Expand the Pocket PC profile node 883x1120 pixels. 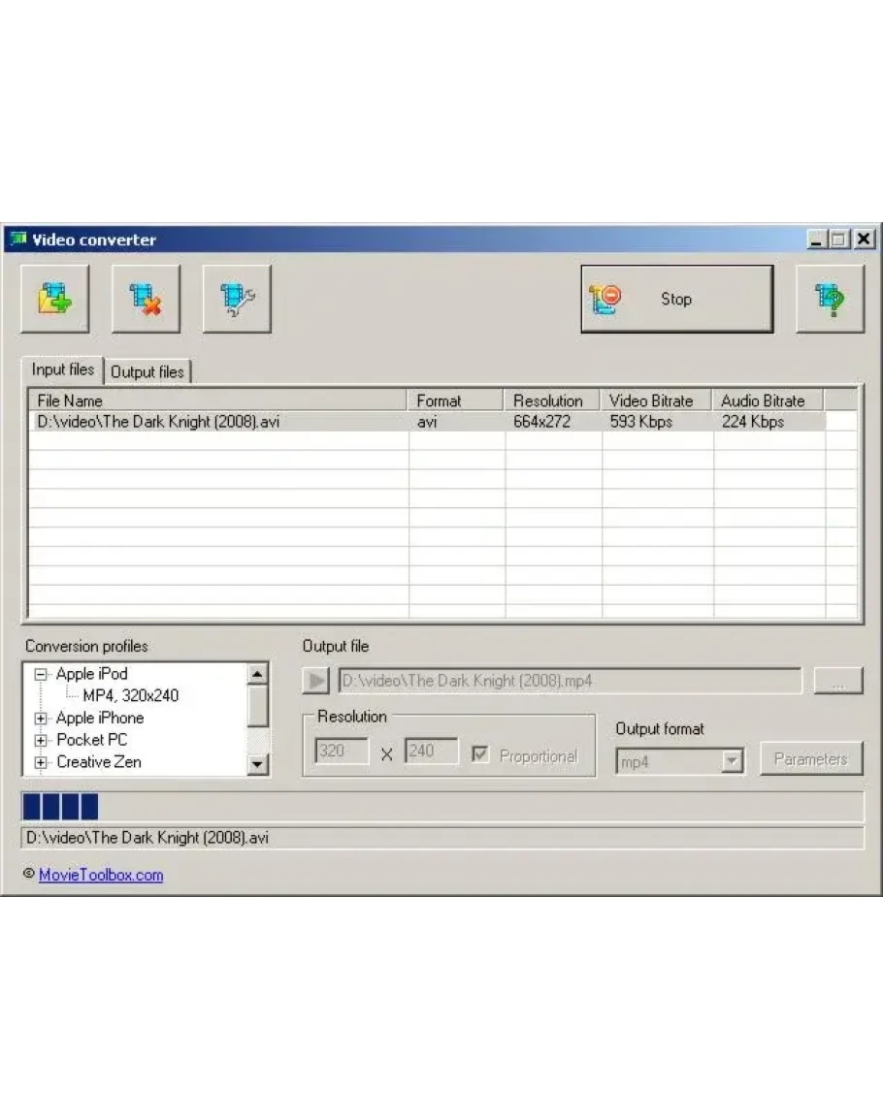41,741
